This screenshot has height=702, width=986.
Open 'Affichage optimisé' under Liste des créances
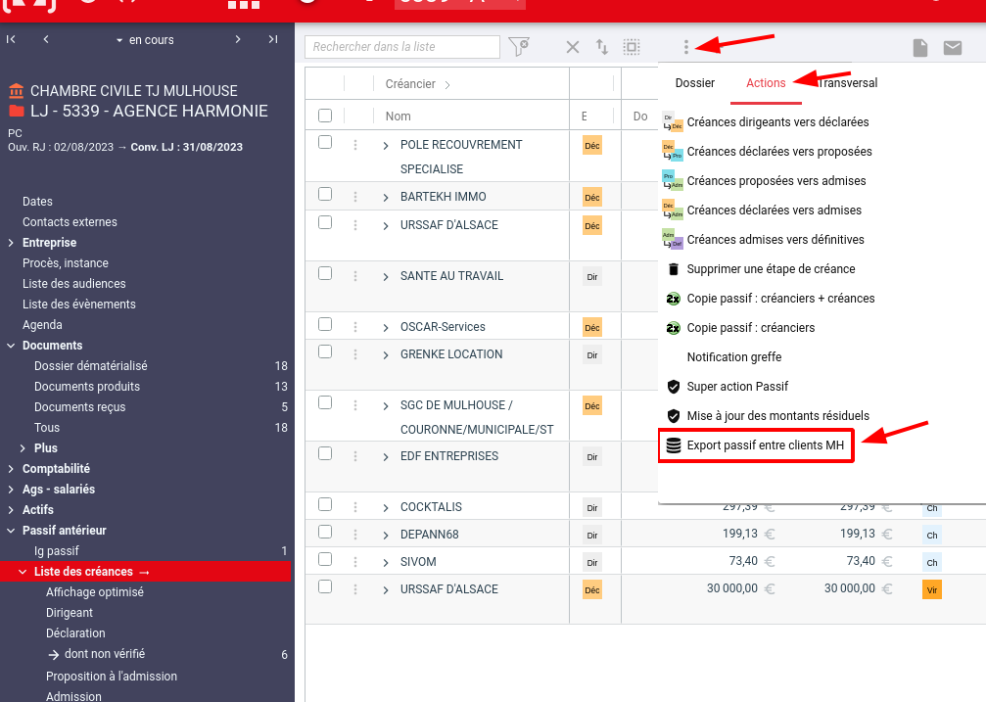[95, 592]
